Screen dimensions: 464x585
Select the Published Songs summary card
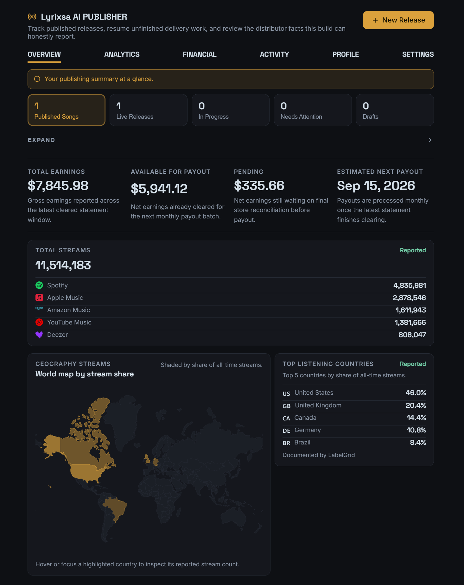click(x=67, y=110)
